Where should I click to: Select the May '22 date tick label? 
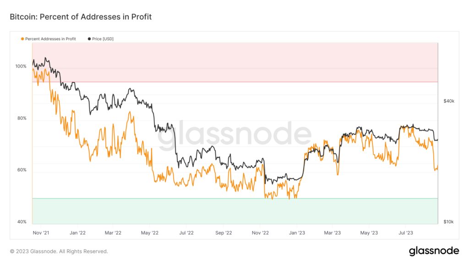150,232
